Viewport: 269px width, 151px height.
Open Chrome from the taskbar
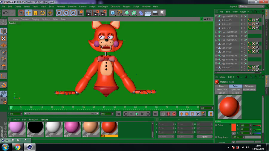click(17, 147)
